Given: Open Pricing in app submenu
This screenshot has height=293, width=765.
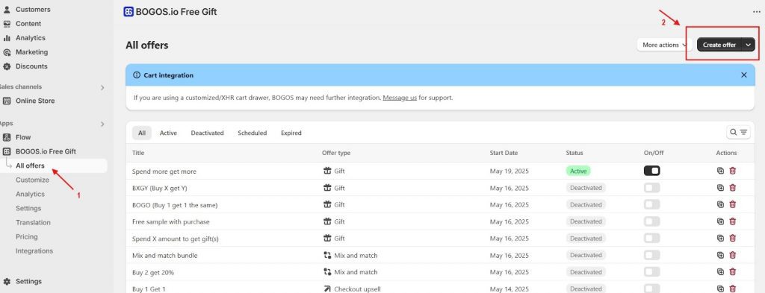Looking at the screenshot, I should 26,236.
